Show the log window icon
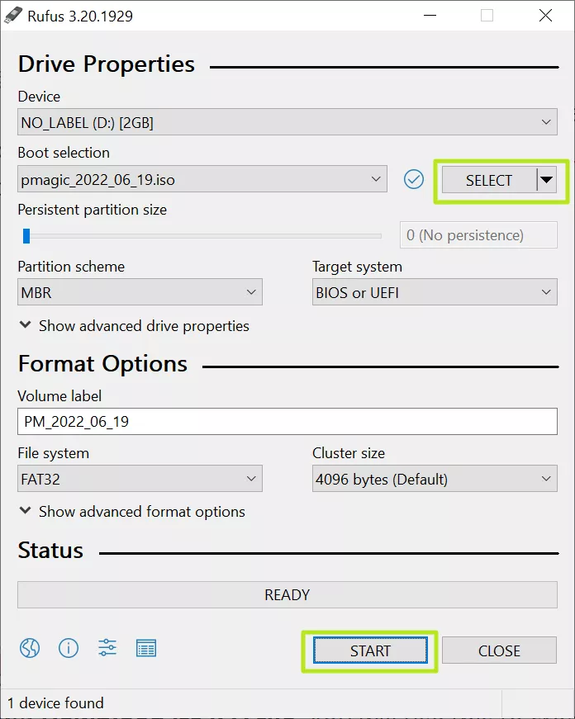This screenshot has width=575, height=719. click(x=146, y=648)
